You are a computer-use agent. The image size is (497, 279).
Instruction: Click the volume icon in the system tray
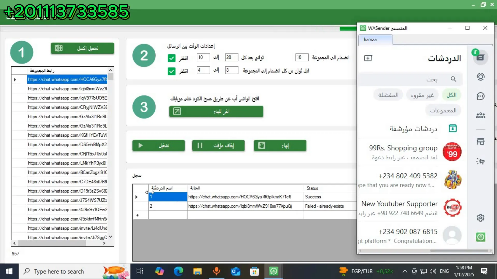(x=433, y=271)
